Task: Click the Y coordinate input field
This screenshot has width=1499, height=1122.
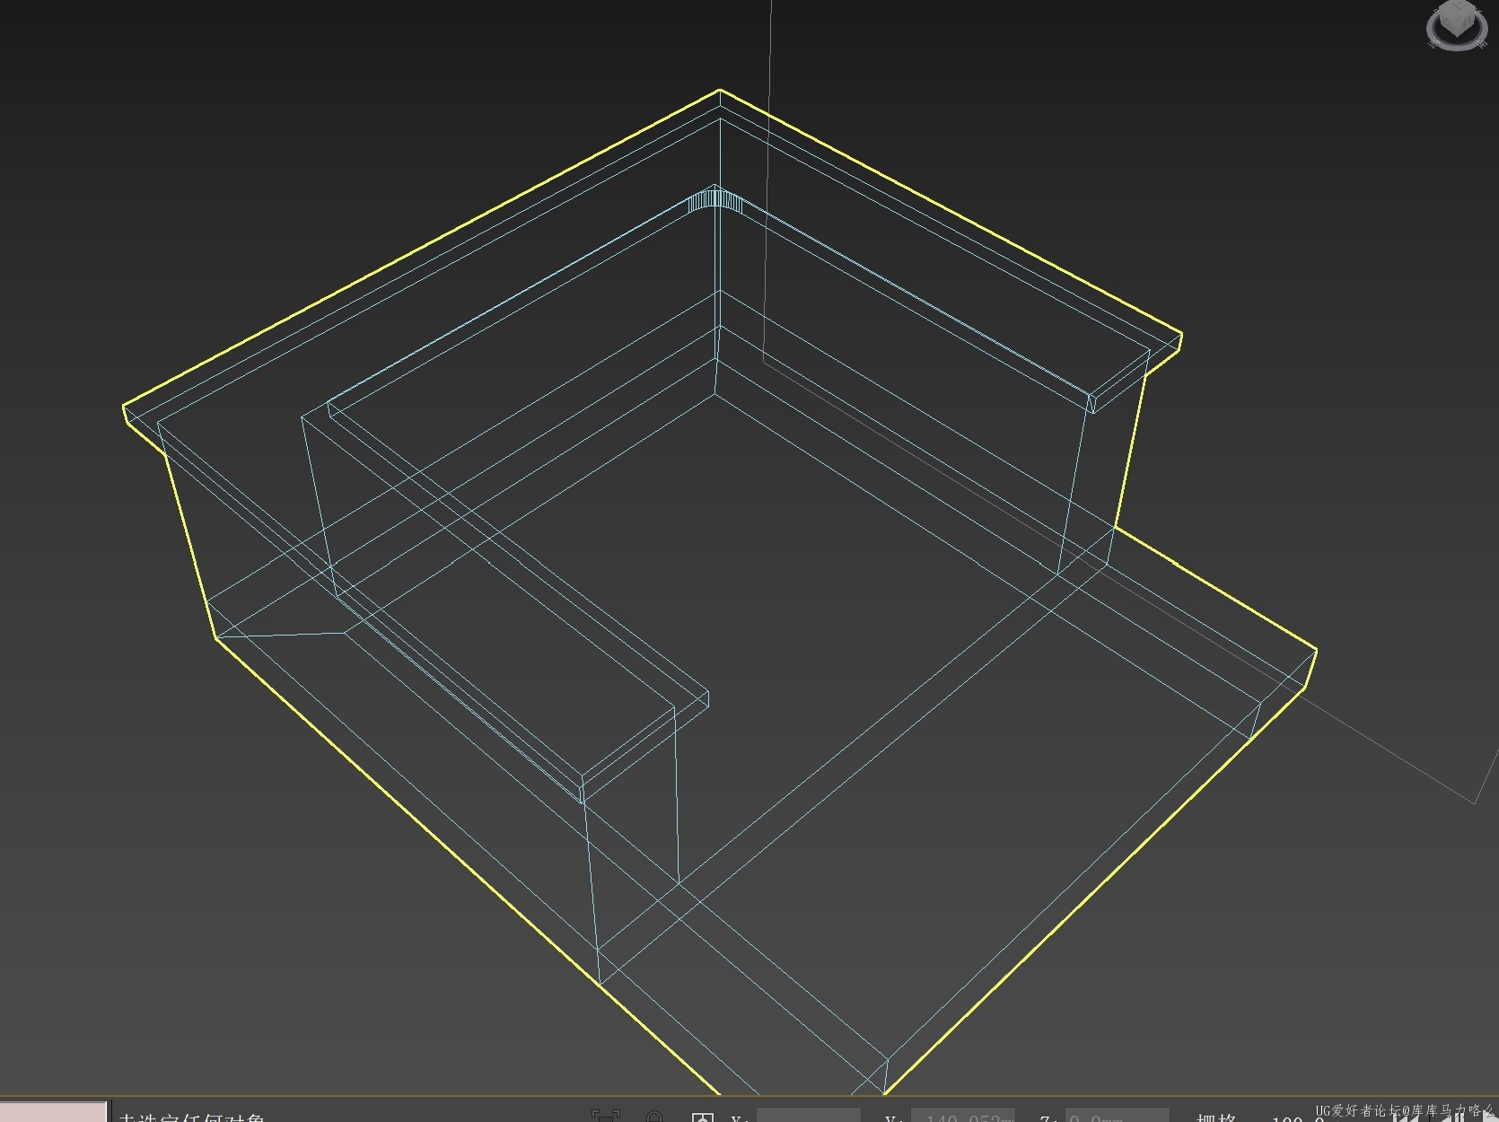Action: click(x=963, y=1116)
